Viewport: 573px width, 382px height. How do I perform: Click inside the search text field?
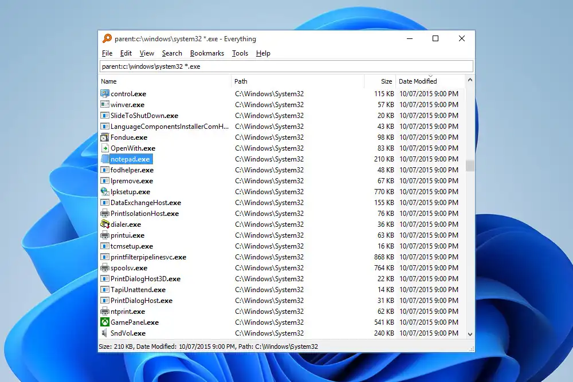click(286, 66)
